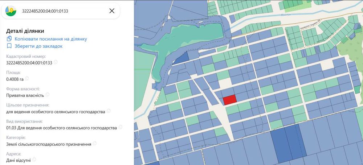The width and height of the screenshot is (363, 165).
Task: Select the 01.03 use type value text
Action: pos(62,128)
